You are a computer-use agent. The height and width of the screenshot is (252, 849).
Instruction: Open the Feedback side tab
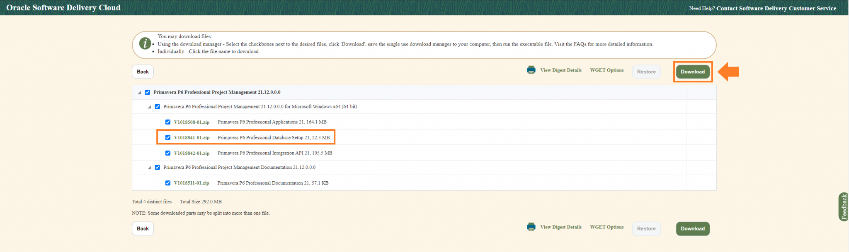(x=844, y=206)
